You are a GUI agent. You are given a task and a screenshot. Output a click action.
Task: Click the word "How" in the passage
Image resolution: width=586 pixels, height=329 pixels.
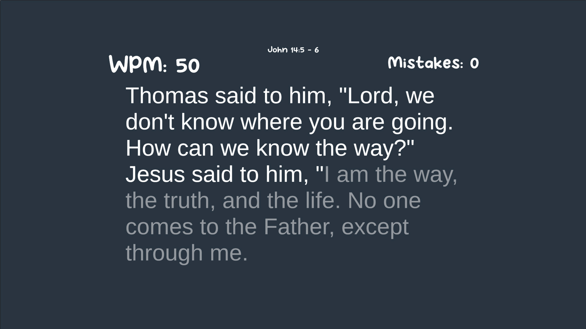click(x=148, y=148)
